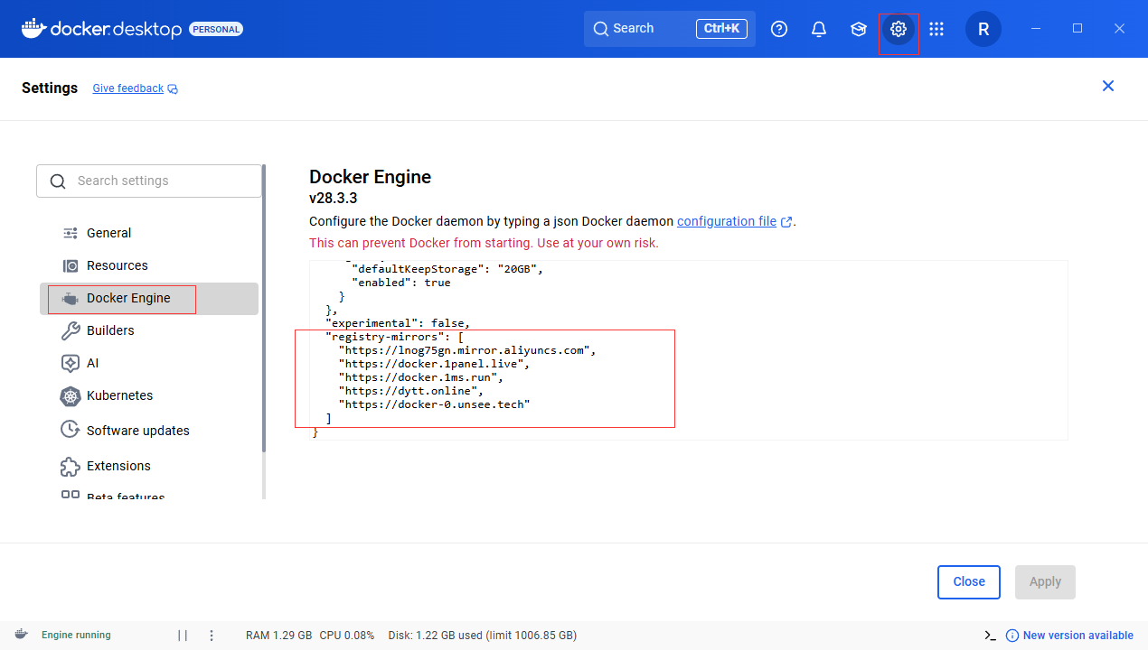This screenshot has height=650, width=1148.
Task: Click the Ctrl+K shortcut badge
Action: pyautogui.click(x=721, y=29)
